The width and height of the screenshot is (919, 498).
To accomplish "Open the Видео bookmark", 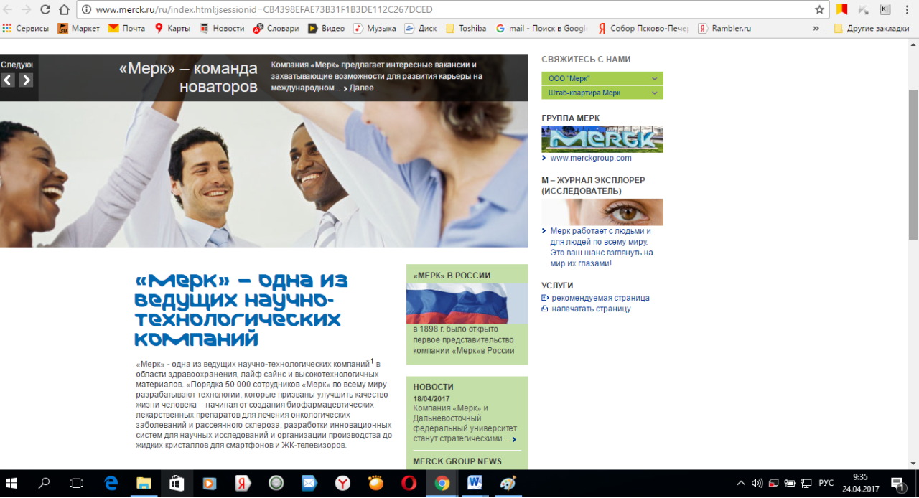I will pyautogui.click(x=327, y=29).
